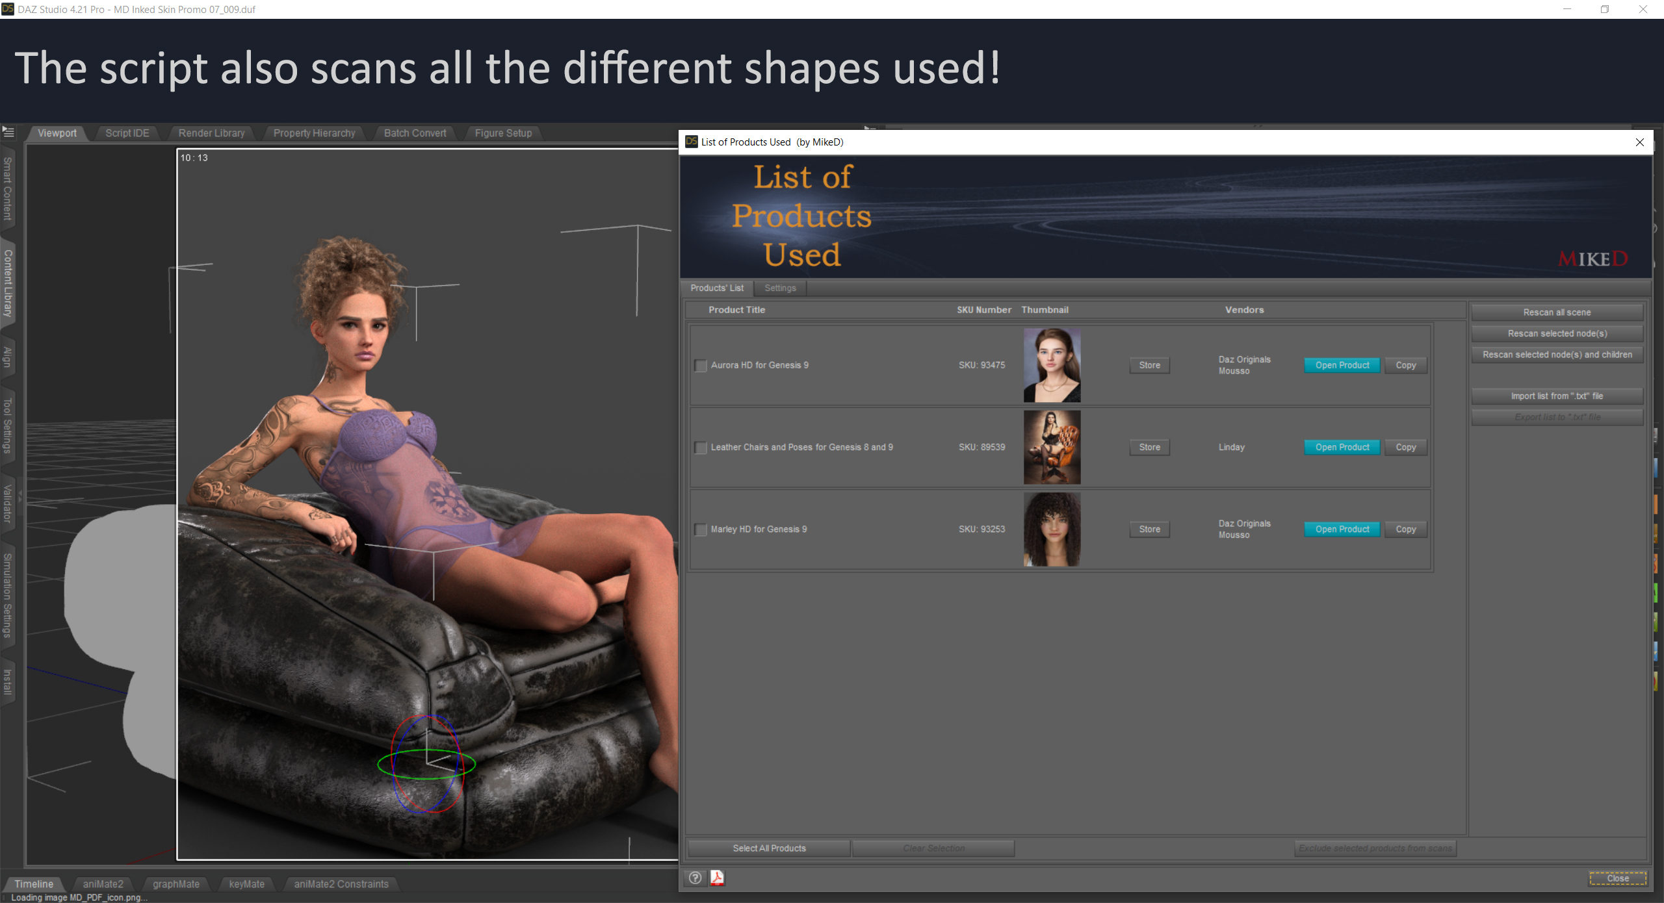Expand the Align side pane
The width and height of the screenshot is (1664, 903).
click(8, 357)
